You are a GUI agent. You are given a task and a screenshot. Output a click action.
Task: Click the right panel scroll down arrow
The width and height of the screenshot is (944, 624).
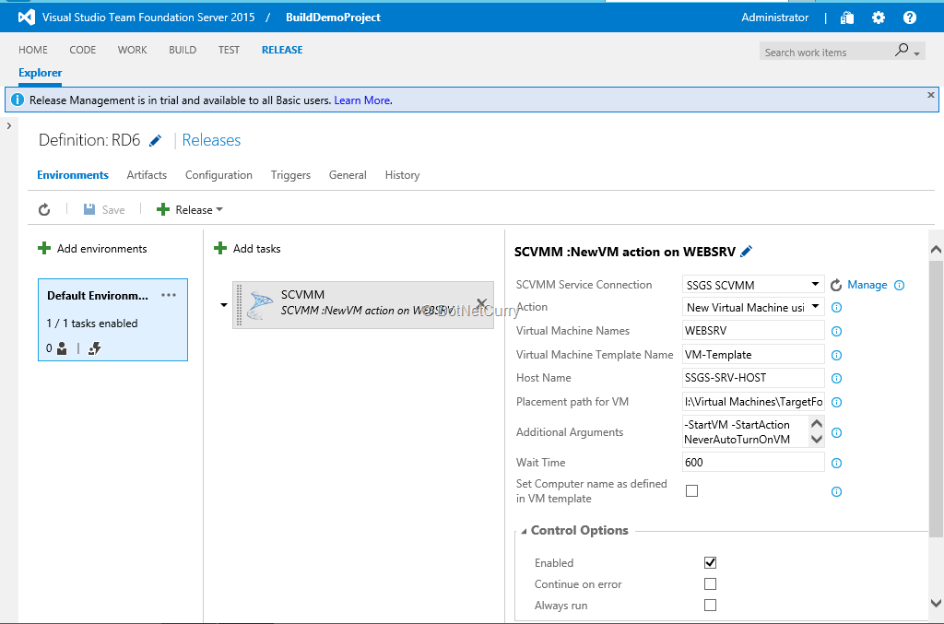coord(937,603)
